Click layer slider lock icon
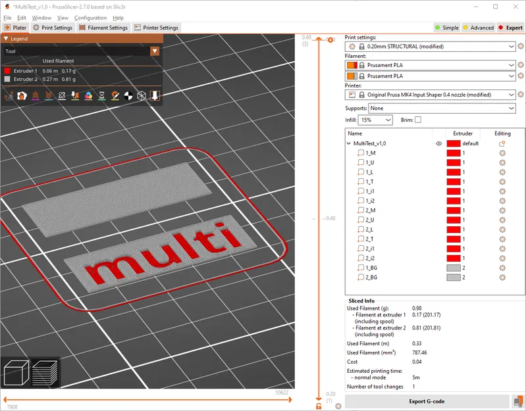Image resolution: width=526 pixels, height=411 pixels. pos(319,406)
